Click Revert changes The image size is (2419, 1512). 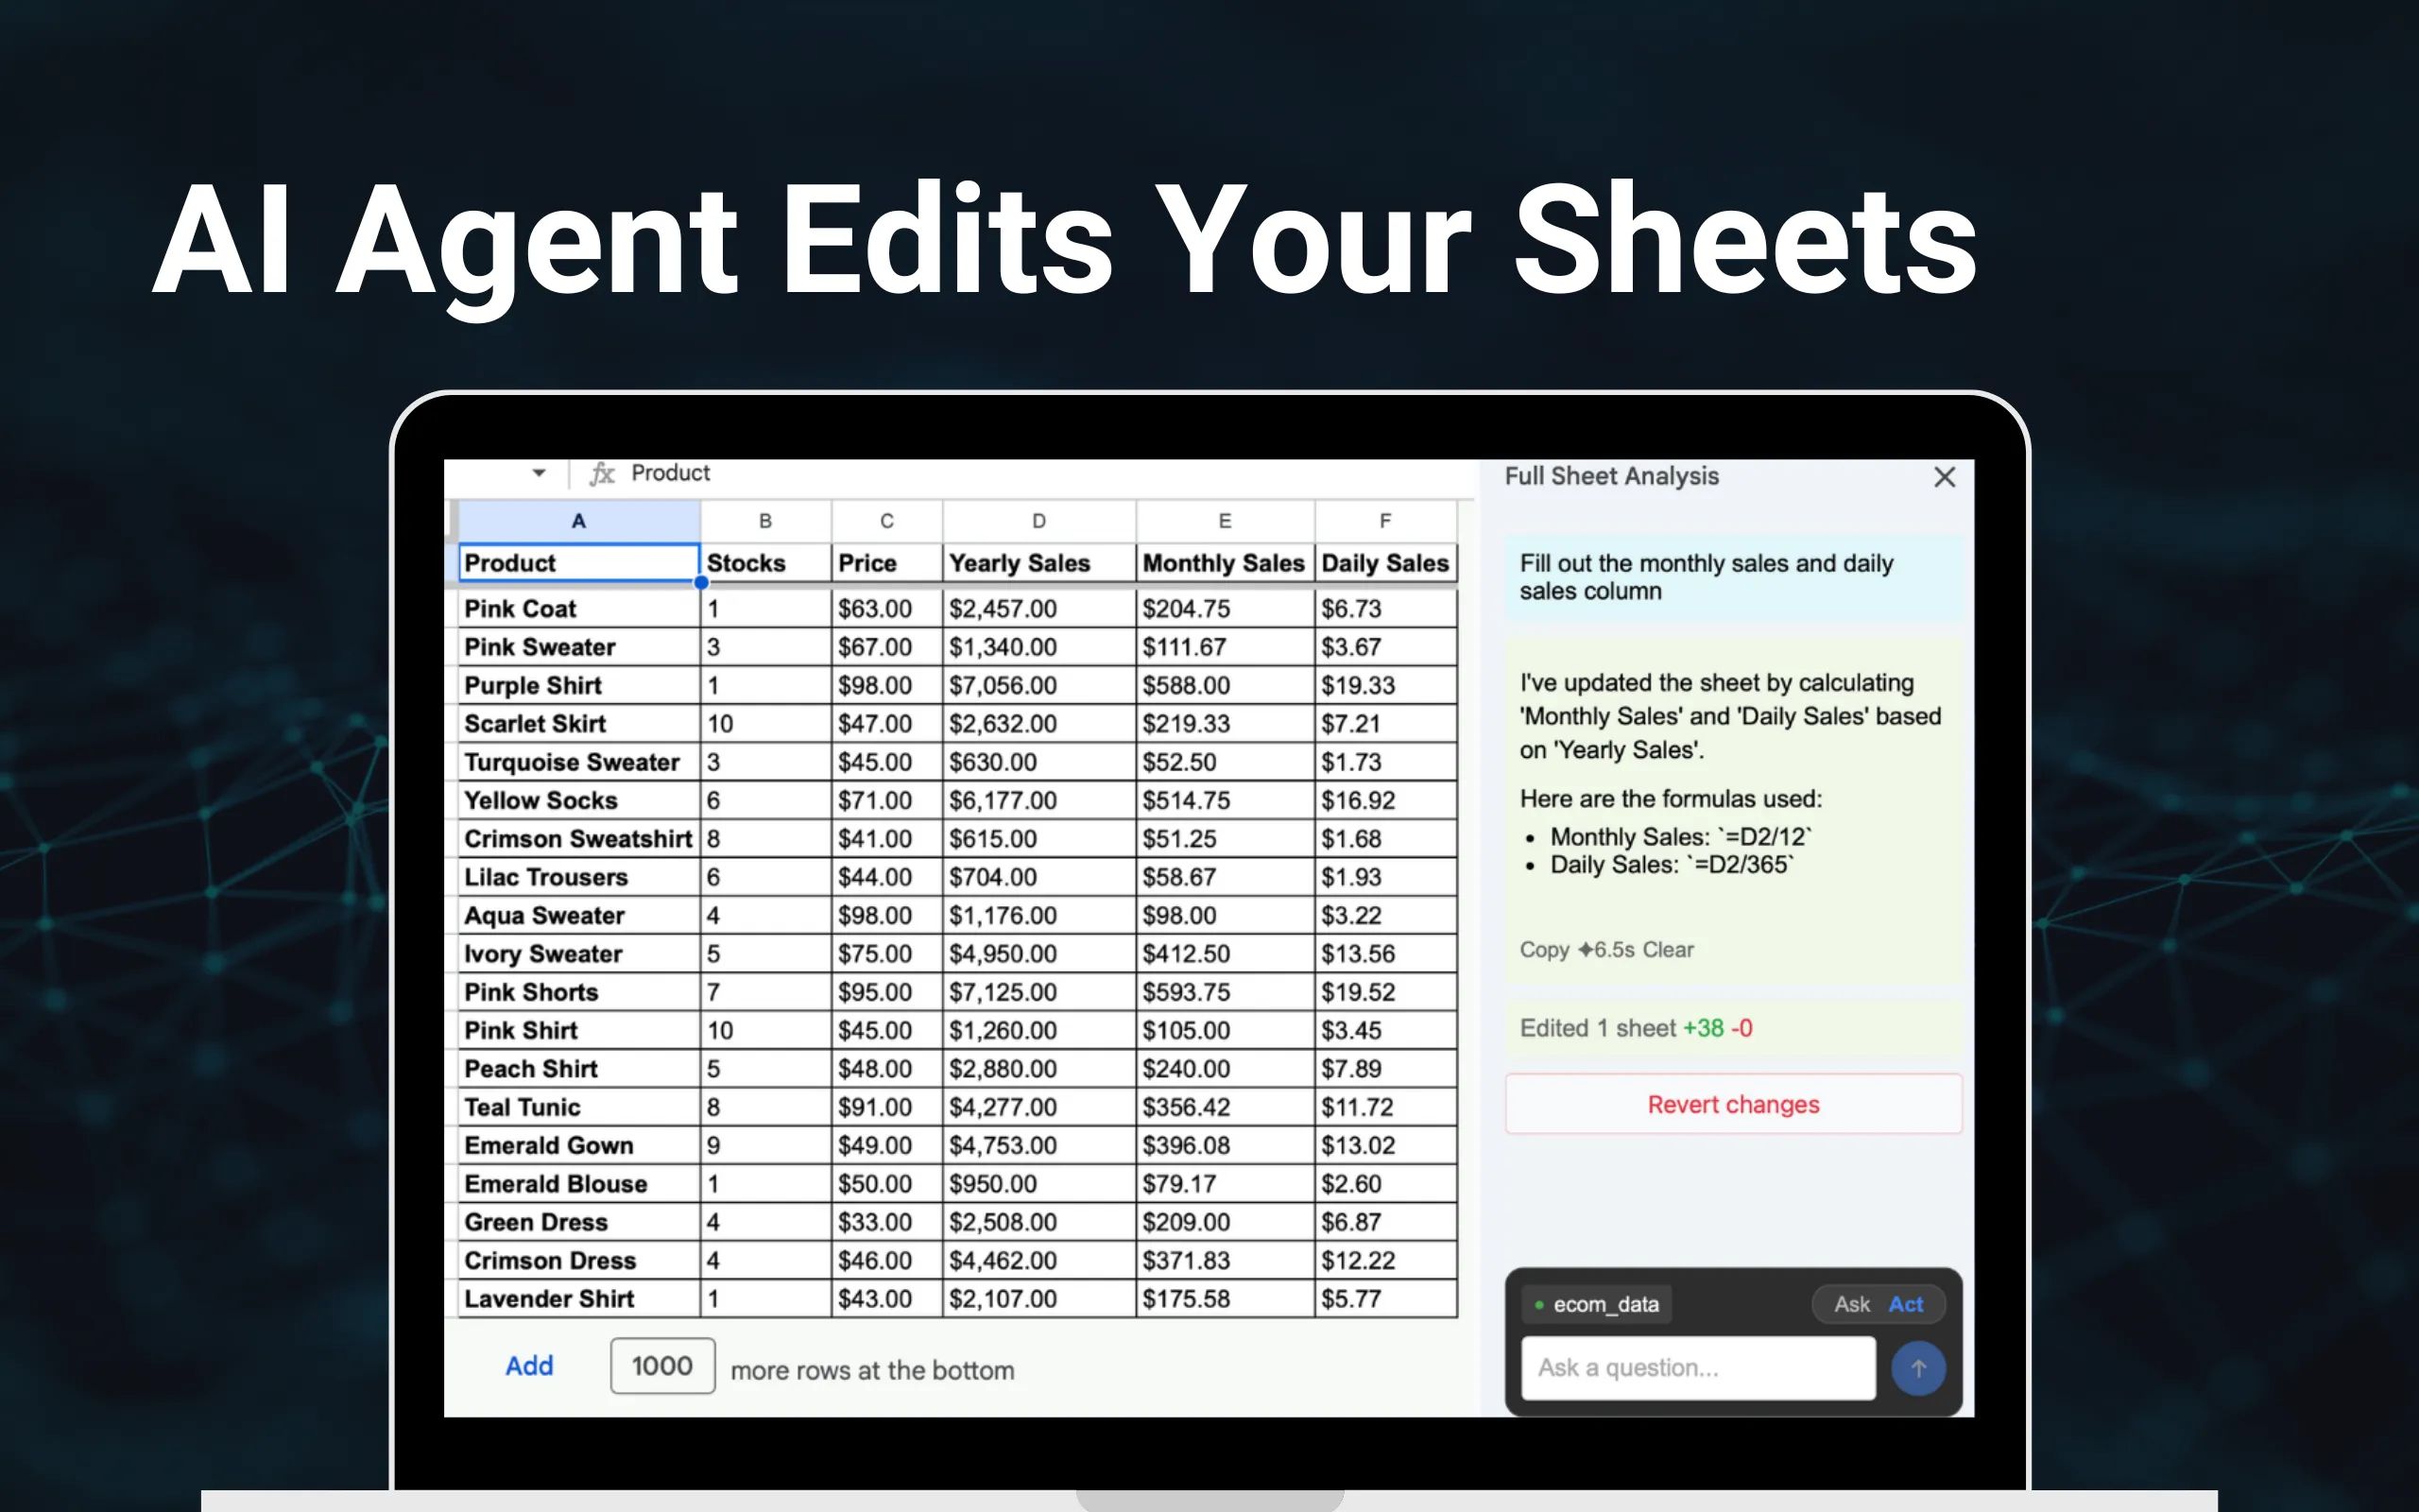click(x=1732, y=1104)
